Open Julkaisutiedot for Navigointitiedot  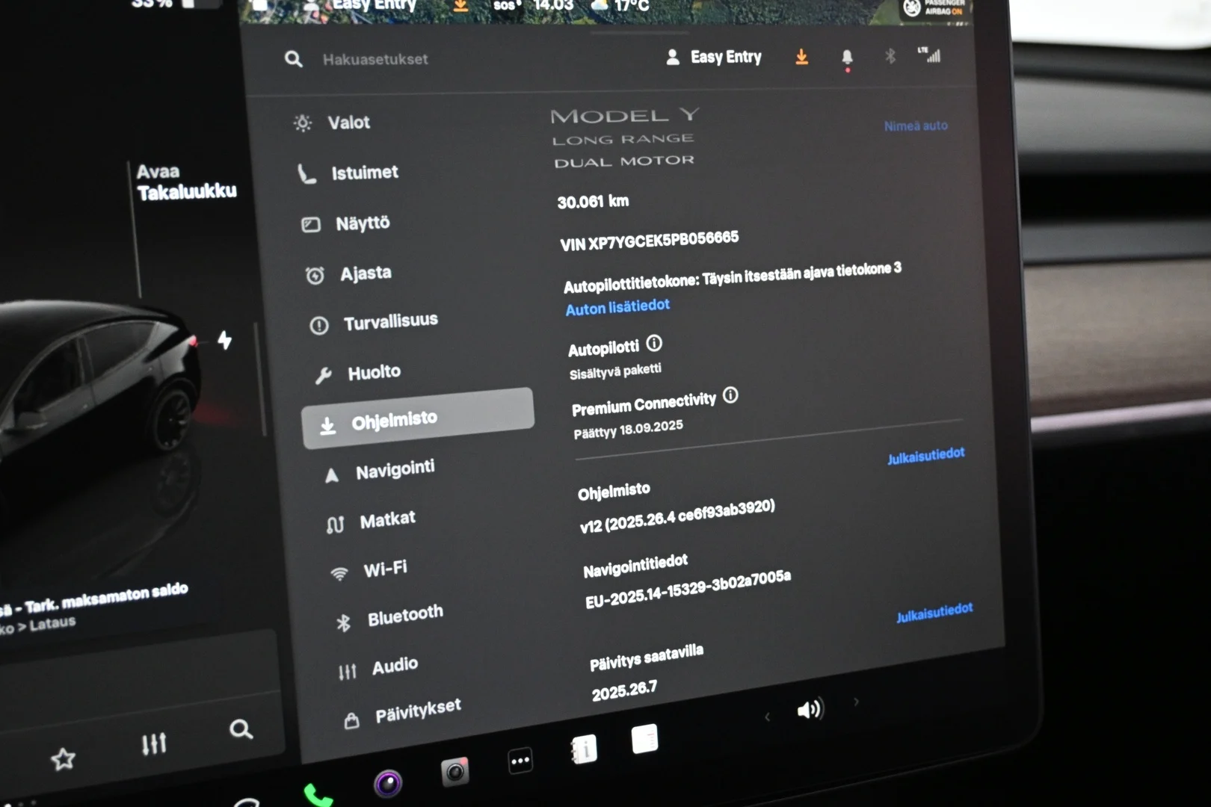934,613
